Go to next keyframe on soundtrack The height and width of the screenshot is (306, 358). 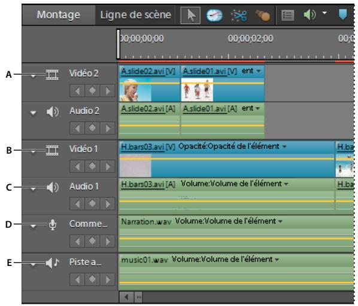[x=107, y=279]
